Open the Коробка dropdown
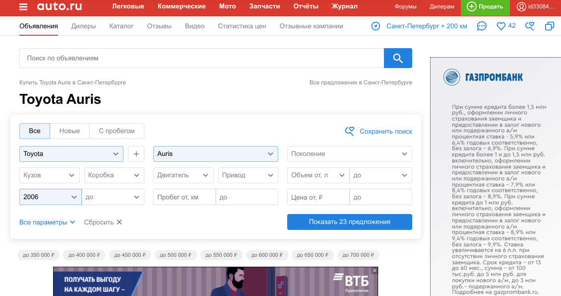 pos(114,175)
